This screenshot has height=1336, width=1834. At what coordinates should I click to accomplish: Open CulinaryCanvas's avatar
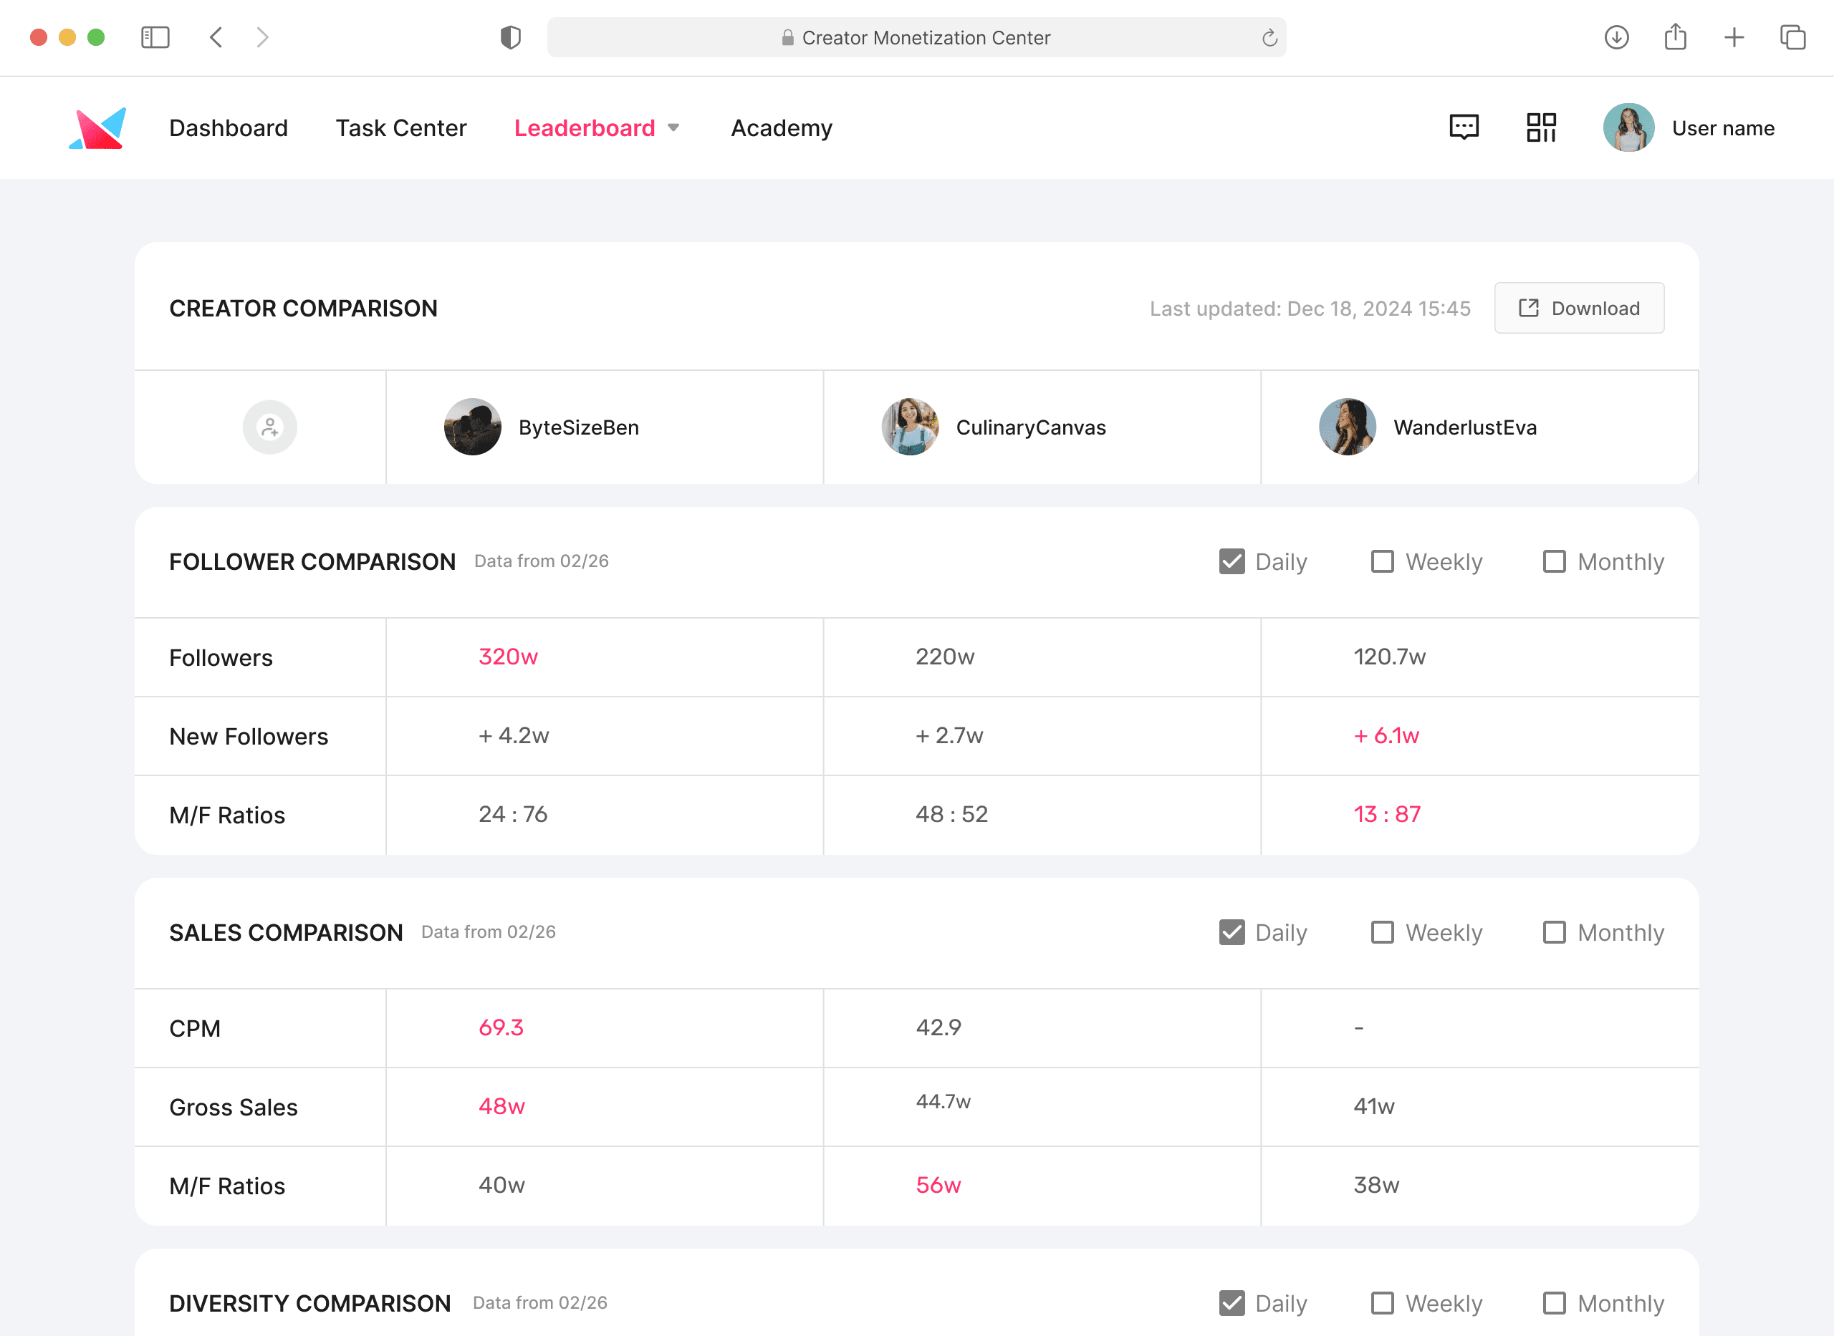[910, 427]
